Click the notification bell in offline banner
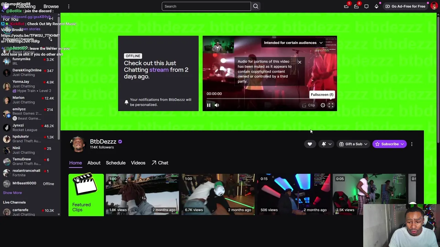Image resolution: width=440 pixels, height=247 pixels. click(x=126, y=102)
